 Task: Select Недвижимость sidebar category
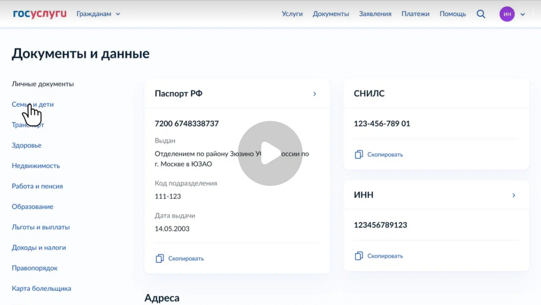click(36, 166)
